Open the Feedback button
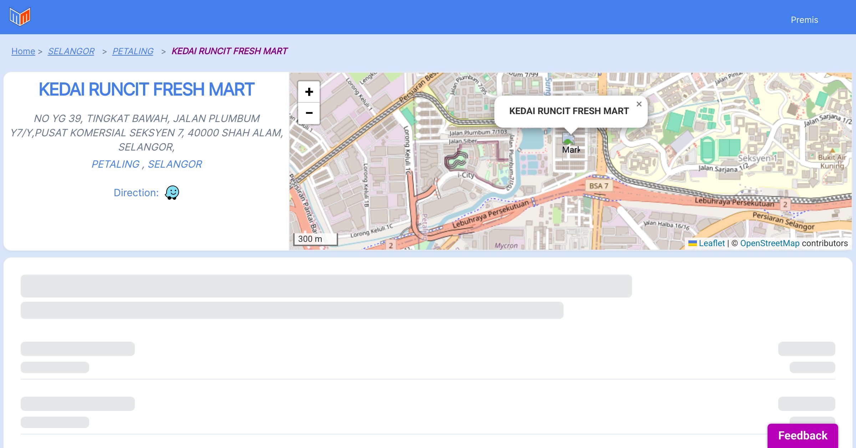856x448 pixels. coord(802,436)
